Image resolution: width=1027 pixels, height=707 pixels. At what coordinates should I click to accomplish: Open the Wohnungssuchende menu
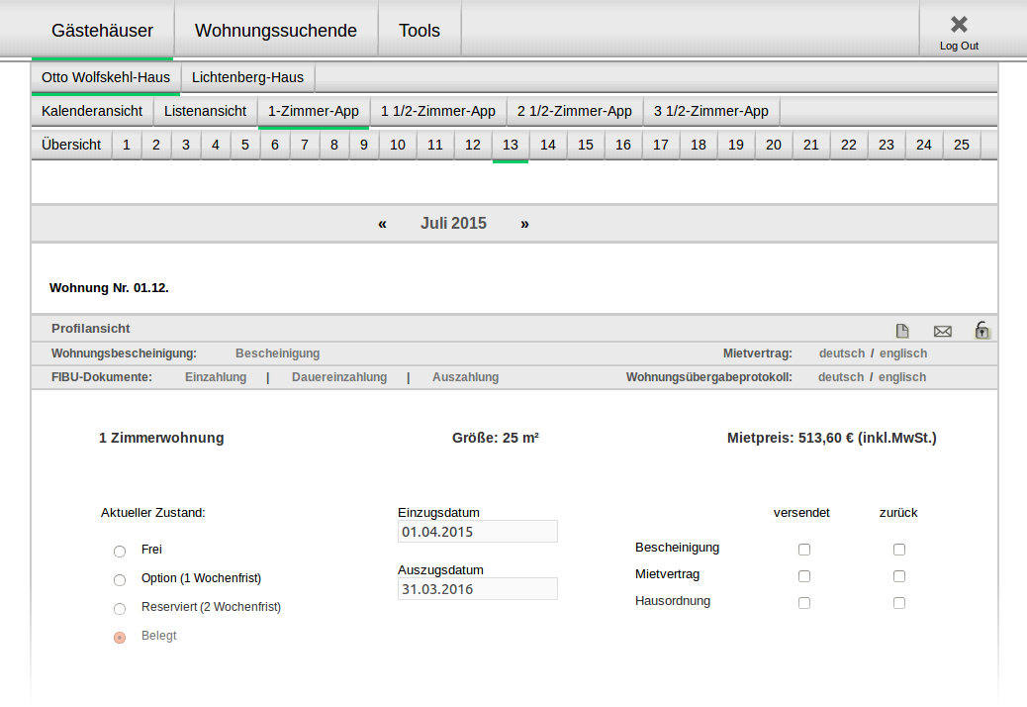[275, 31]
